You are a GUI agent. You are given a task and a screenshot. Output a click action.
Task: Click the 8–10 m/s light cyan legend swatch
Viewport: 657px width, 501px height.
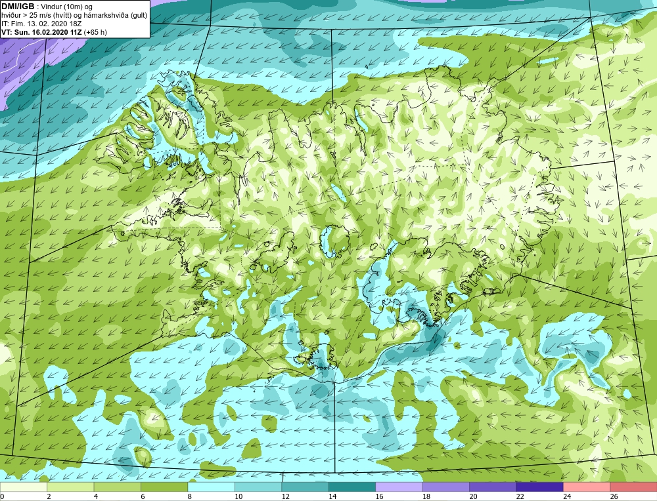click(x=211, y=487)
